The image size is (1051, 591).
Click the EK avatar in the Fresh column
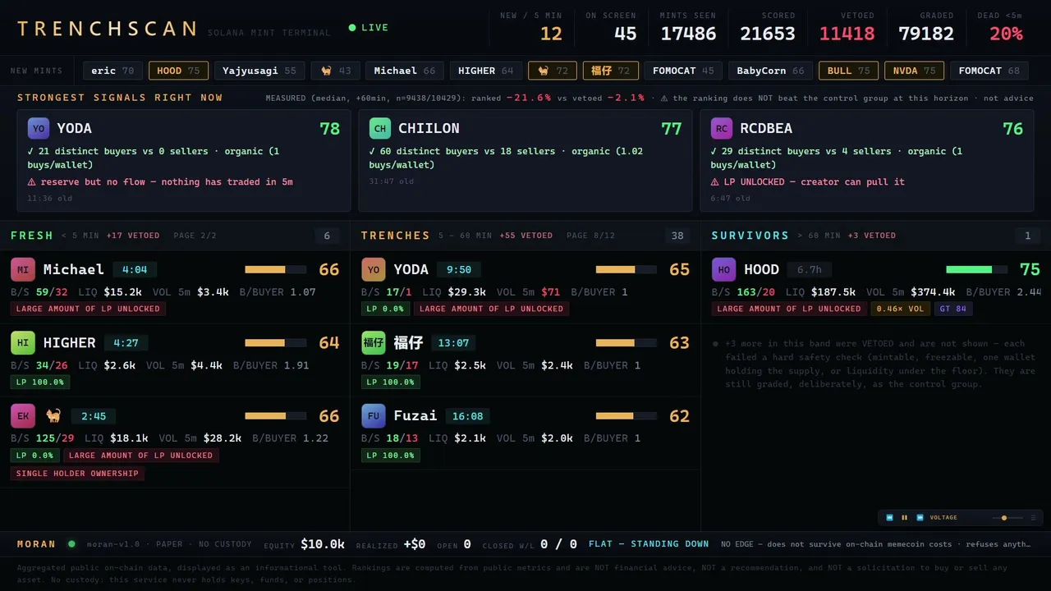point(23,415)
